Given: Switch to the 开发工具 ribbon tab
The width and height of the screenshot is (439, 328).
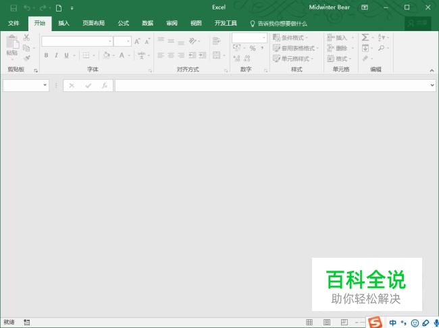Looking at the screenshot, I should click(226, 23).
